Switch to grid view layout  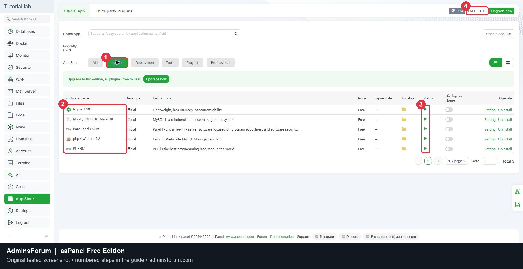point(508,63)
